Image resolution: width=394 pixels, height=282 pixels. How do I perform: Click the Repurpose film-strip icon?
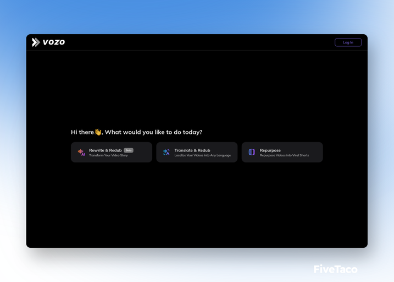(x=252, y=152)
